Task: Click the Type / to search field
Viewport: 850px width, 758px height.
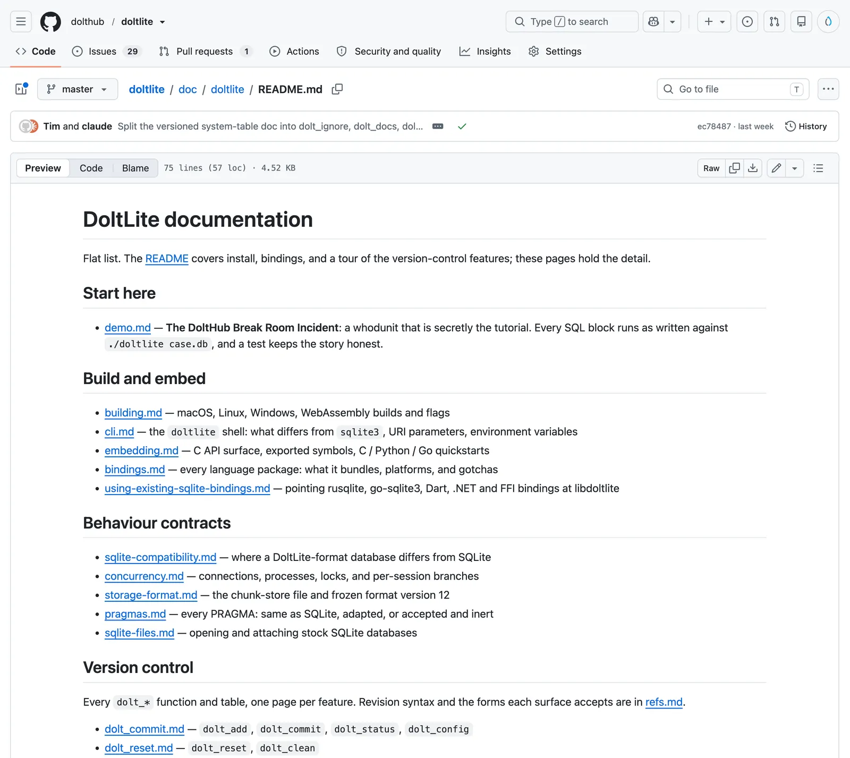Action: tap(572, 22)
